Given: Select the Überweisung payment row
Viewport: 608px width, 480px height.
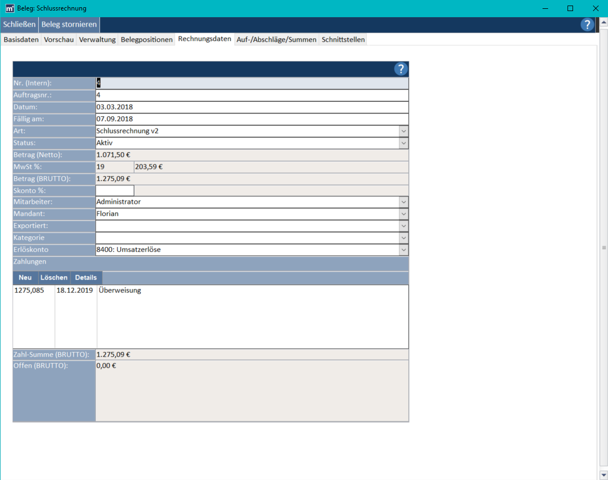Looking at the screenshot, I should click(119, 291).
